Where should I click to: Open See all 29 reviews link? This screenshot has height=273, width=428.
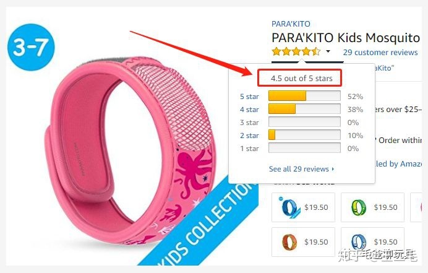[x=299, y=169]
